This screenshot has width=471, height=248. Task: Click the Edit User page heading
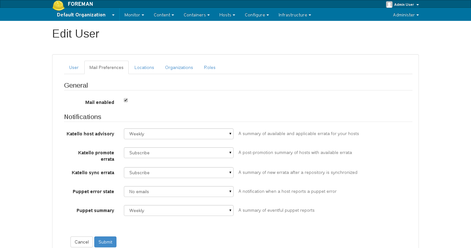click(76, 34)
